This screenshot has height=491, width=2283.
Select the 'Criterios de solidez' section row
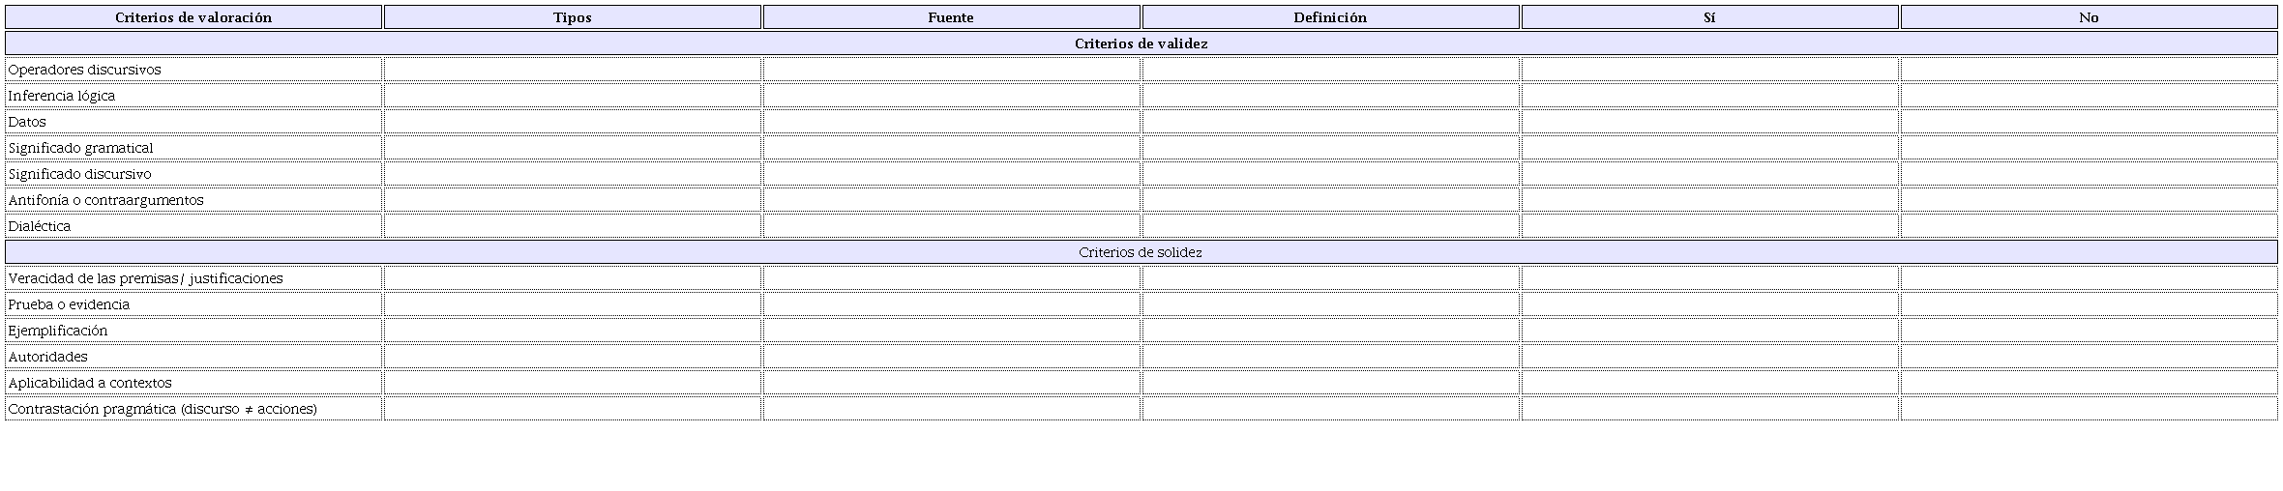click(x=1141, y=252)
